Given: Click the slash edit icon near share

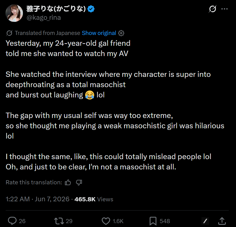Looking at the screenshot, I should [x=205, y=221].
